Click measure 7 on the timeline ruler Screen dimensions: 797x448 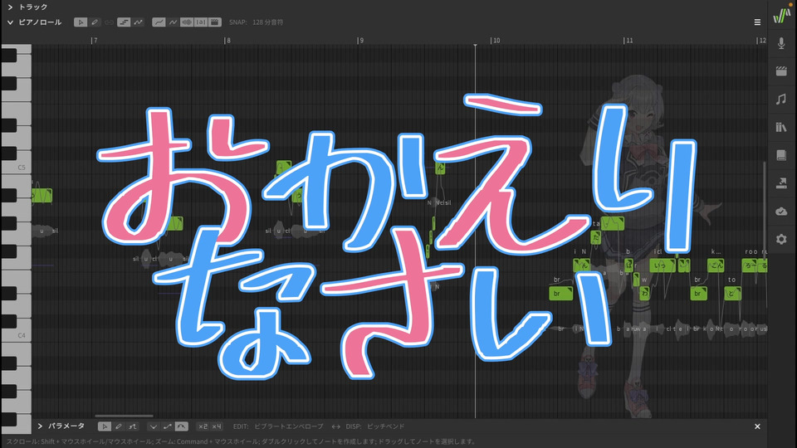click(x=95, y=40)
